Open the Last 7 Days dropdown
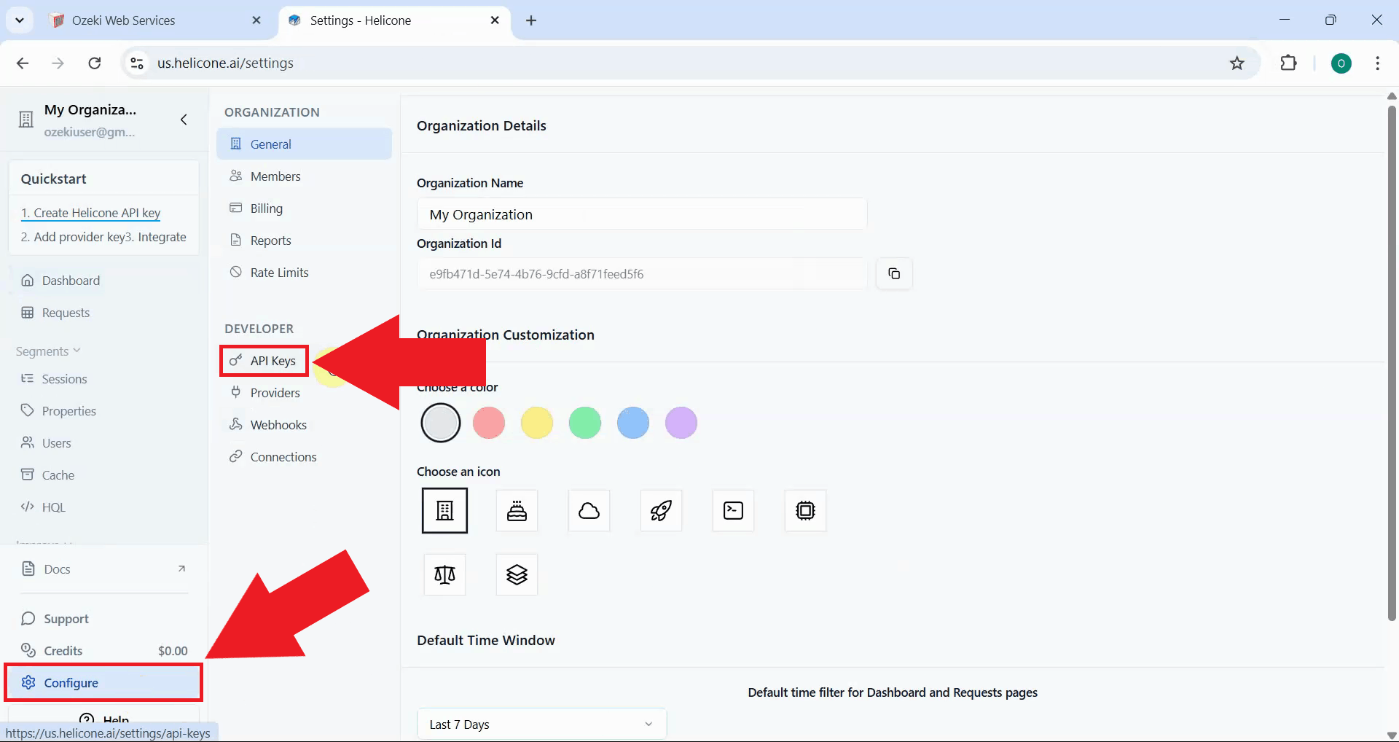This screenshot has width=1399, height=742. pos(541,724)
